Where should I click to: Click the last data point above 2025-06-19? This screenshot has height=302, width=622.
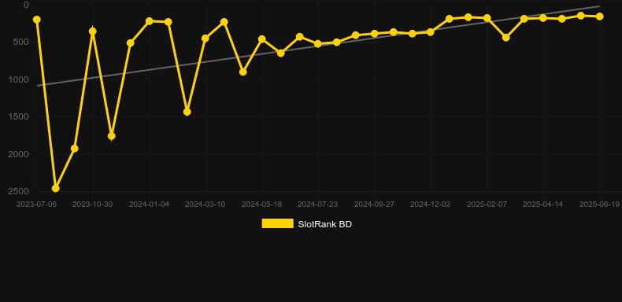pos(600,17)
